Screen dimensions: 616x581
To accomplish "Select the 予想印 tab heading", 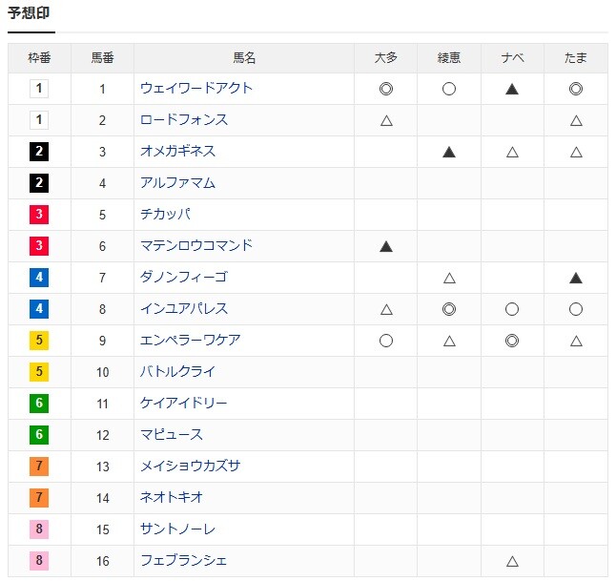I will tap(29, 13).
